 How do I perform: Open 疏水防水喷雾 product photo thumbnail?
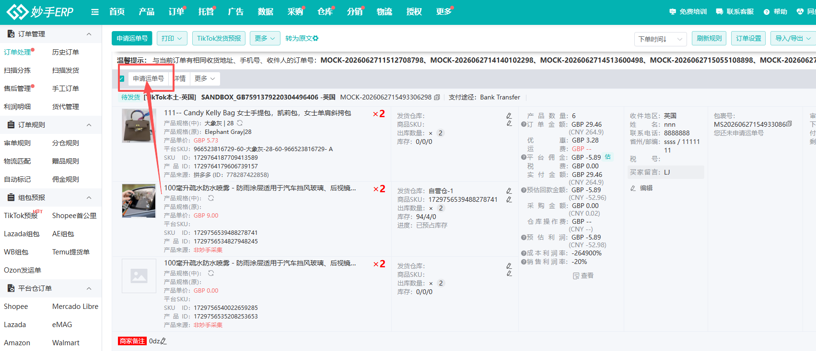139,201
